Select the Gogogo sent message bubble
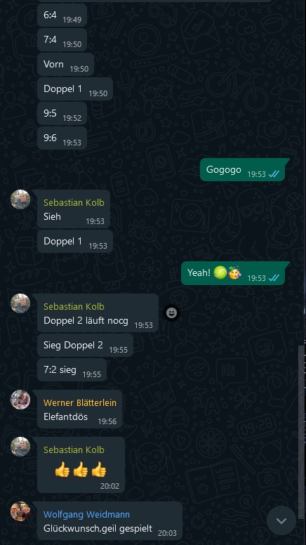306x545 pixels. [x=242, y=170]
